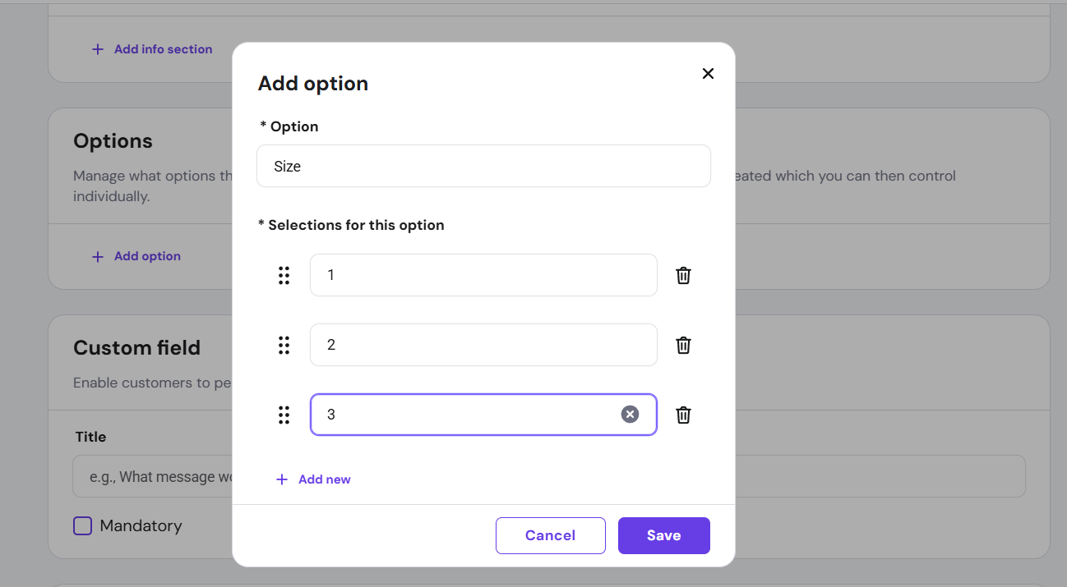Enable the Mandatory checkbox
This screenshot has height=587, width=1067.
pos(82,525)
